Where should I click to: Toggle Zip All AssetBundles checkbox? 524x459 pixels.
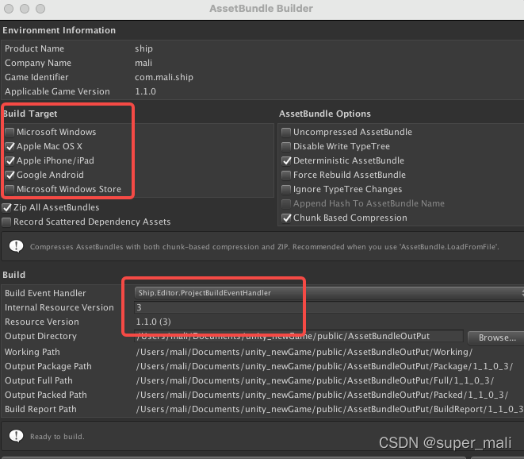click(x=6, y=207)
